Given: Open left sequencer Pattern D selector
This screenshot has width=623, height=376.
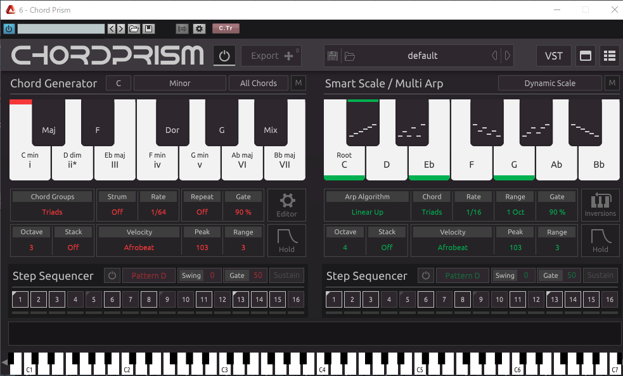Looking at the screenshot, I should (x=148, y=275).
